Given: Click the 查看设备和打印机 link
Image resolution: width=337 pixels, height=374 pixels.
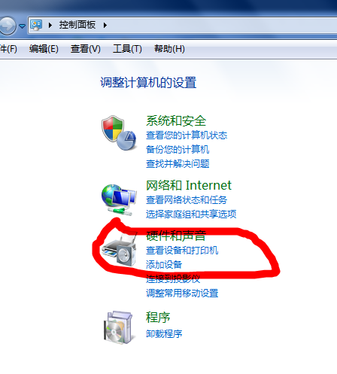Looking at the screenshot, I should tap(182, 250).
